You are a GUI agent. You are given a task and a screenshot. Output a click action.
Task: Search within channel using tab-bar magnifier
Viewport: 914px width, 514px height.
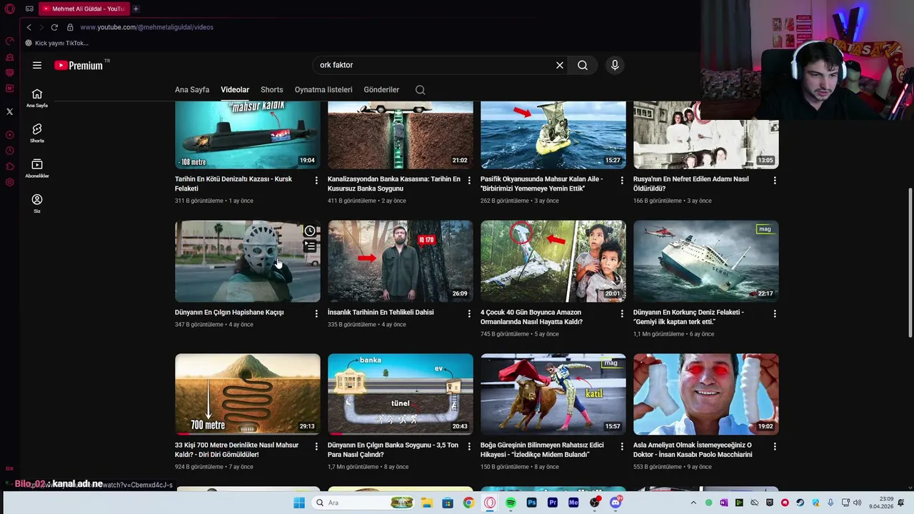point(420,90)
